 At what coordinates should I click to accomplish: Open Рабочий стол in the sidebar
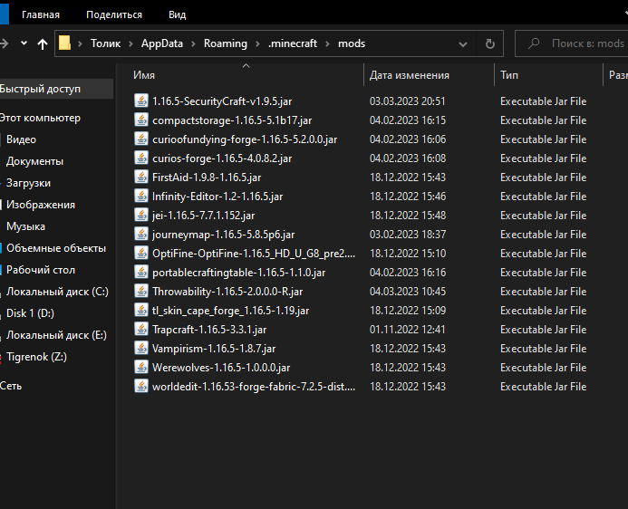[41, 270]
